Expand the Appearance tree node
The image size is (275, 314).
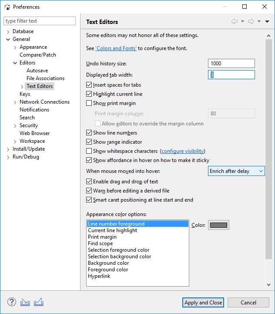tap(15, 47)
